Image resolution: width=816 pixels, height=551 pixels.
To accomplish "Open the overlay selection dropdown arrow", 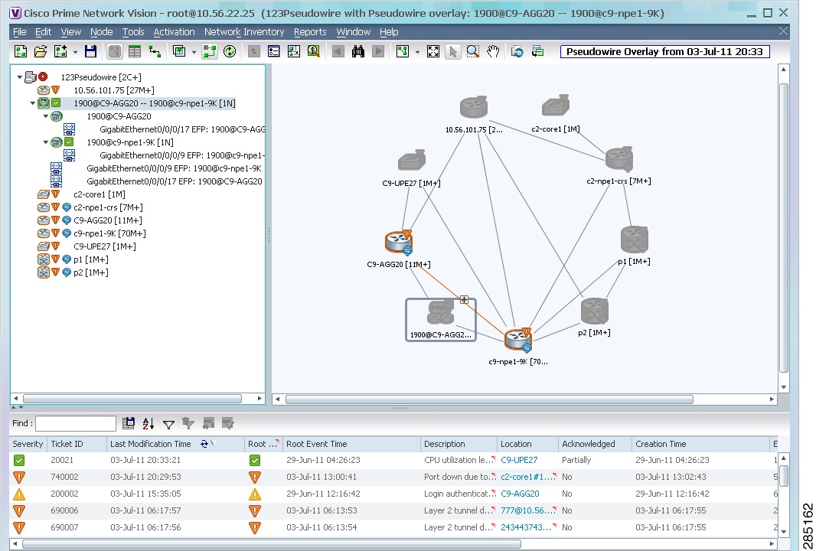I will (194, 52).
